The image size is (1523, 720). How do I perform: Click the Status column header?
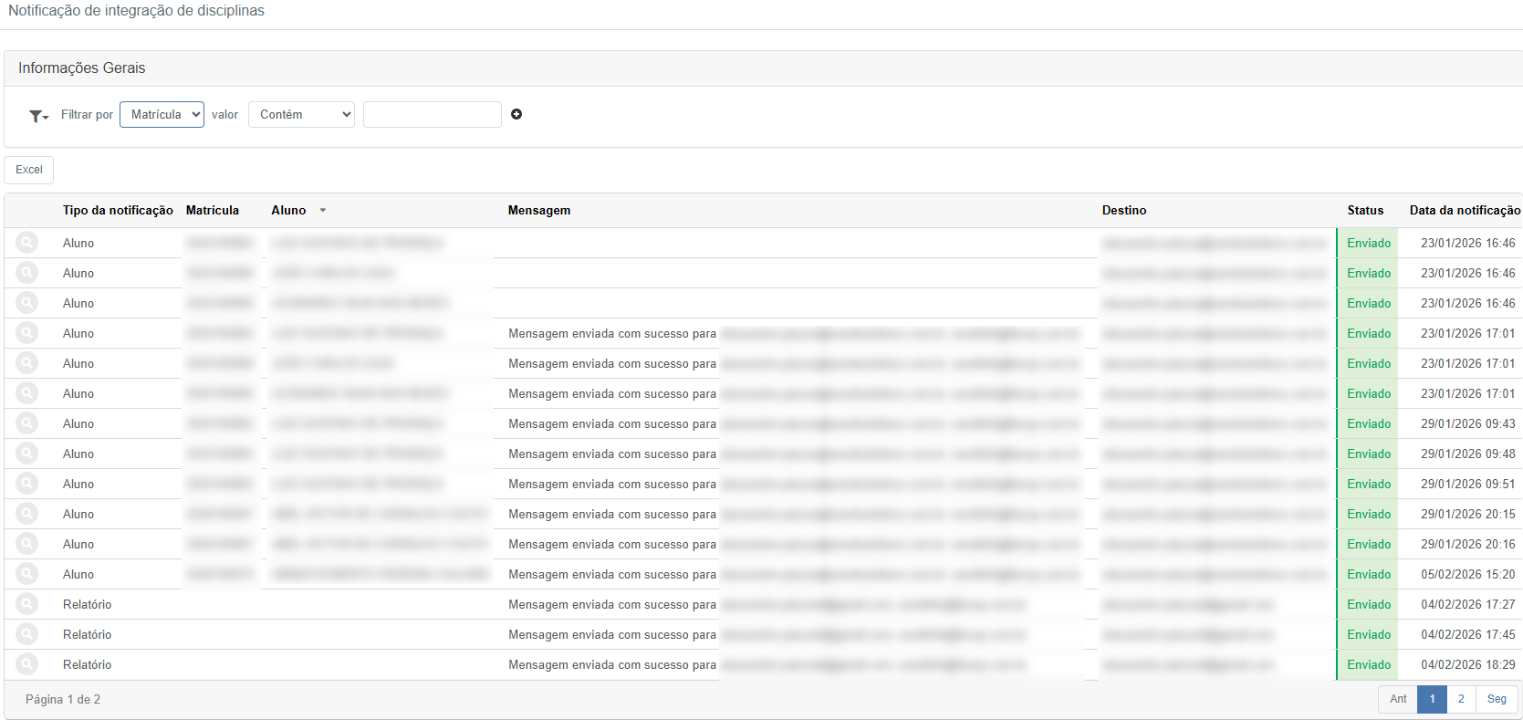click(x=1365, y=211)
